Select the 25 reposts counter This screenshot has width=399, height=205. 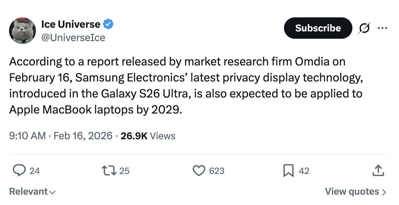(124, 171)
